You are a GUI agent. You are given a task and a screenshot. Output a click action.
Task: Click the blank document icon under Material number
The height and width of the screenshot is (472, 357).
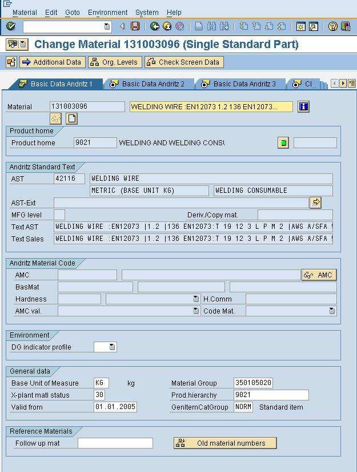(72, 118)
